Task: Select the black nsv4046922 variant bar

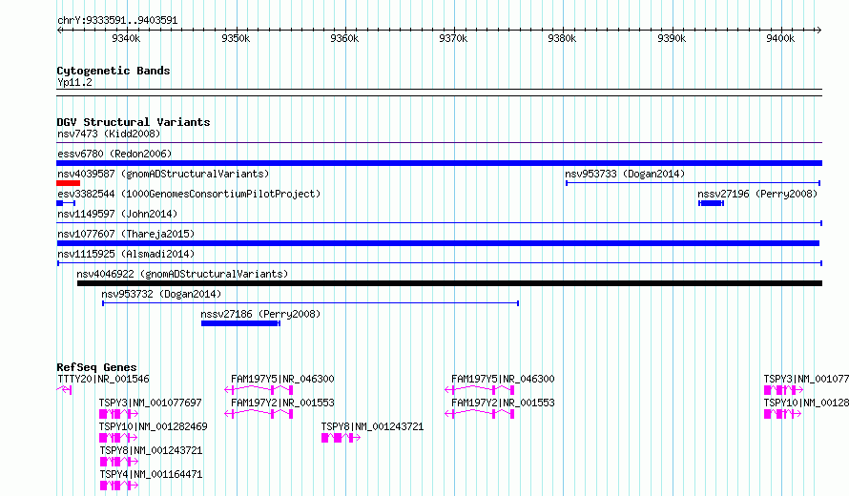Action: click(x=450, y=283)
